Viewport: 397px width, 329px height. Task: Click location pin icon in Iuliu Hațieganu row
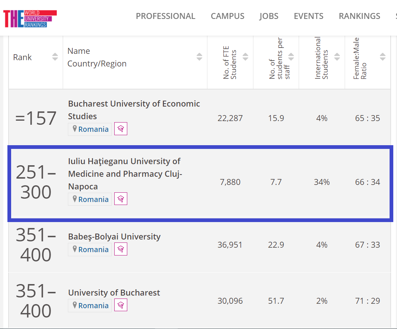tap(75, 199)
